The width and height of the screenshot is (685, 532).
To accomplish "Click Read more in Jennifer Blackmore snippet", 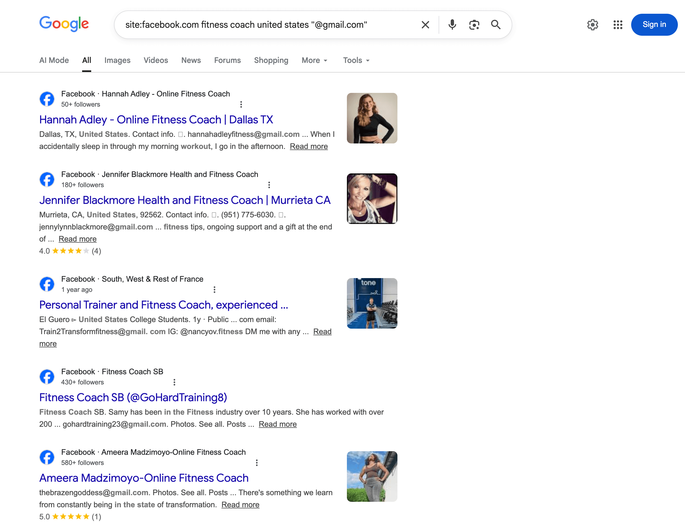I will (77, 239).
